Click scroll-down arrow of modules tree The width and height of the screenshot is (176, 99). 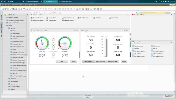point(28,90)
